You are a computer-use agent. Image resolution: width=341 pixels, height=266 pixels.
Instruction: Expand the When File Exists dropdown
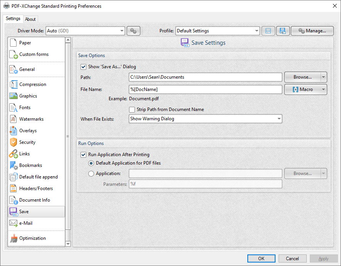pyautogui.click(x=205, y=119)
